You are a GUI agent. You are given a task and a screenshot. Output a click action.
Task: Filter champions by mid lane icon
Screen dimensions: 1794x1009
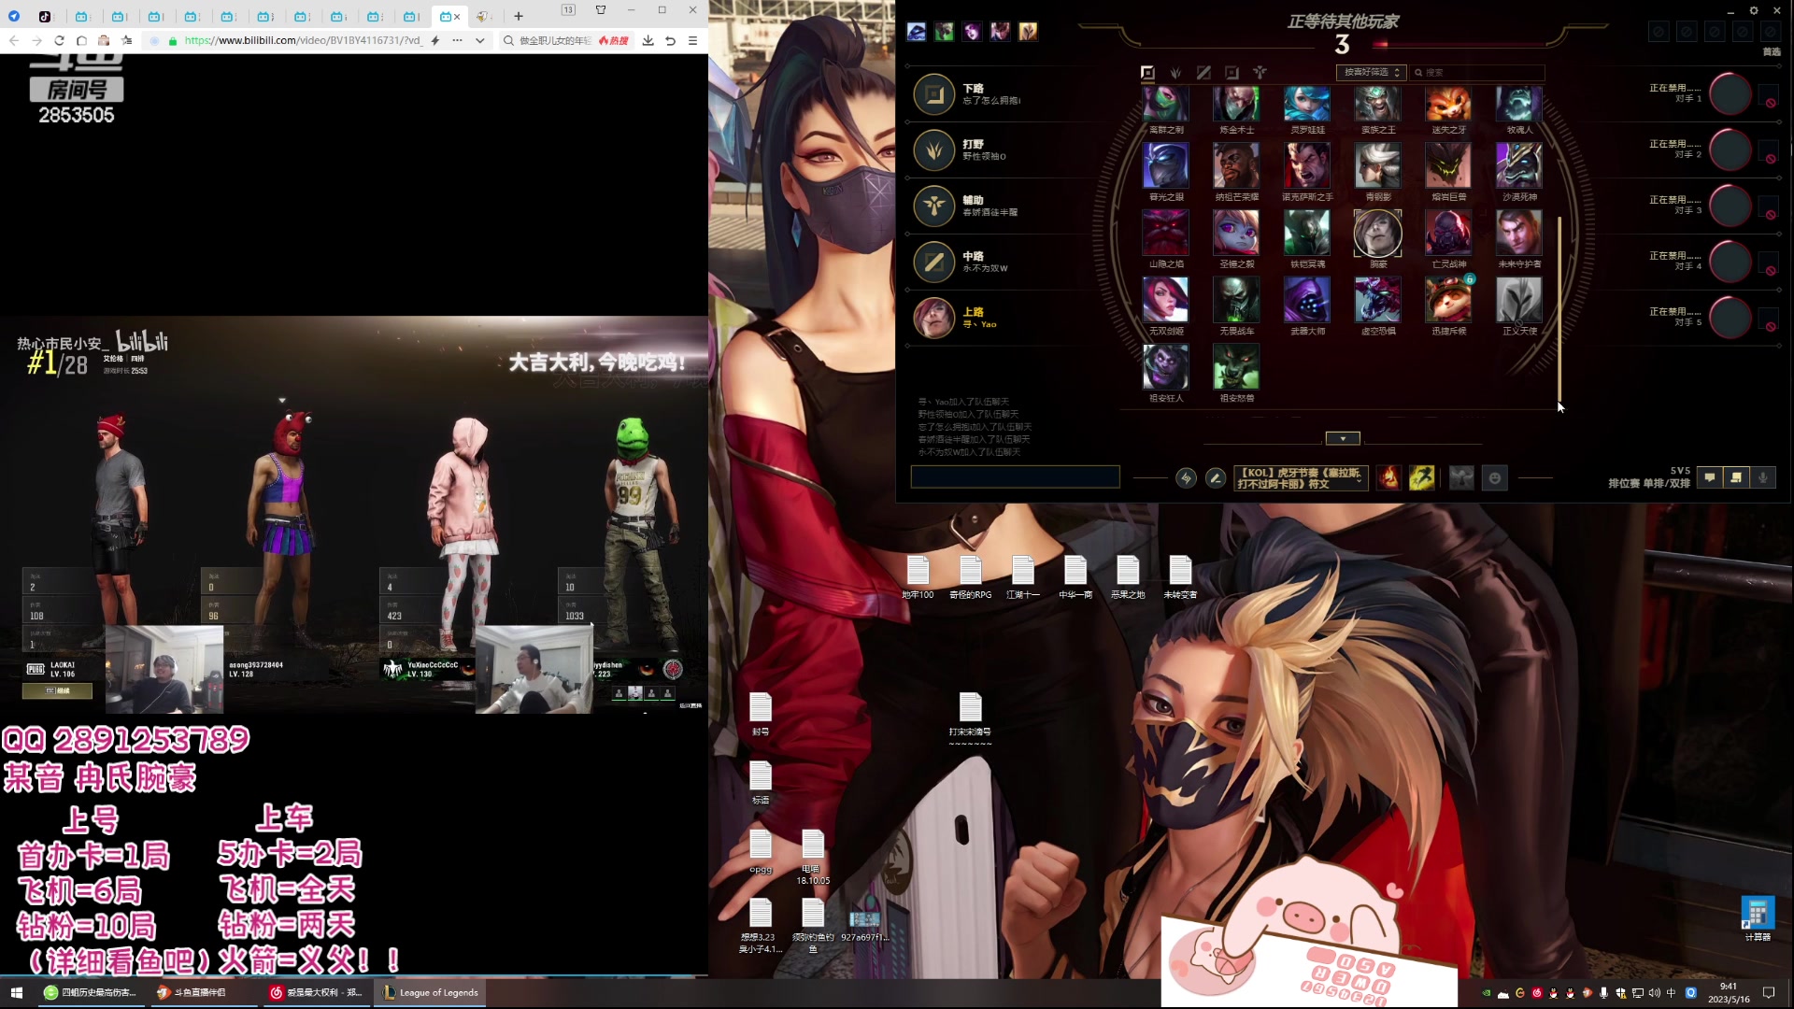(x=1203, y=72)
